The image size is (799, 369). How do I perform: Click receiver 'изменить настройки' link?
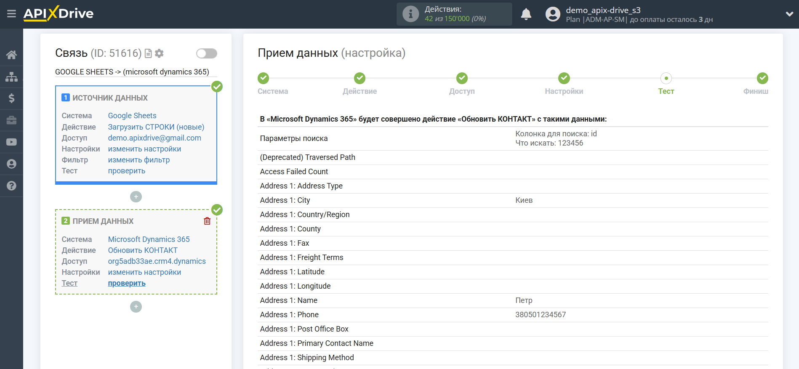click(144, 272)
